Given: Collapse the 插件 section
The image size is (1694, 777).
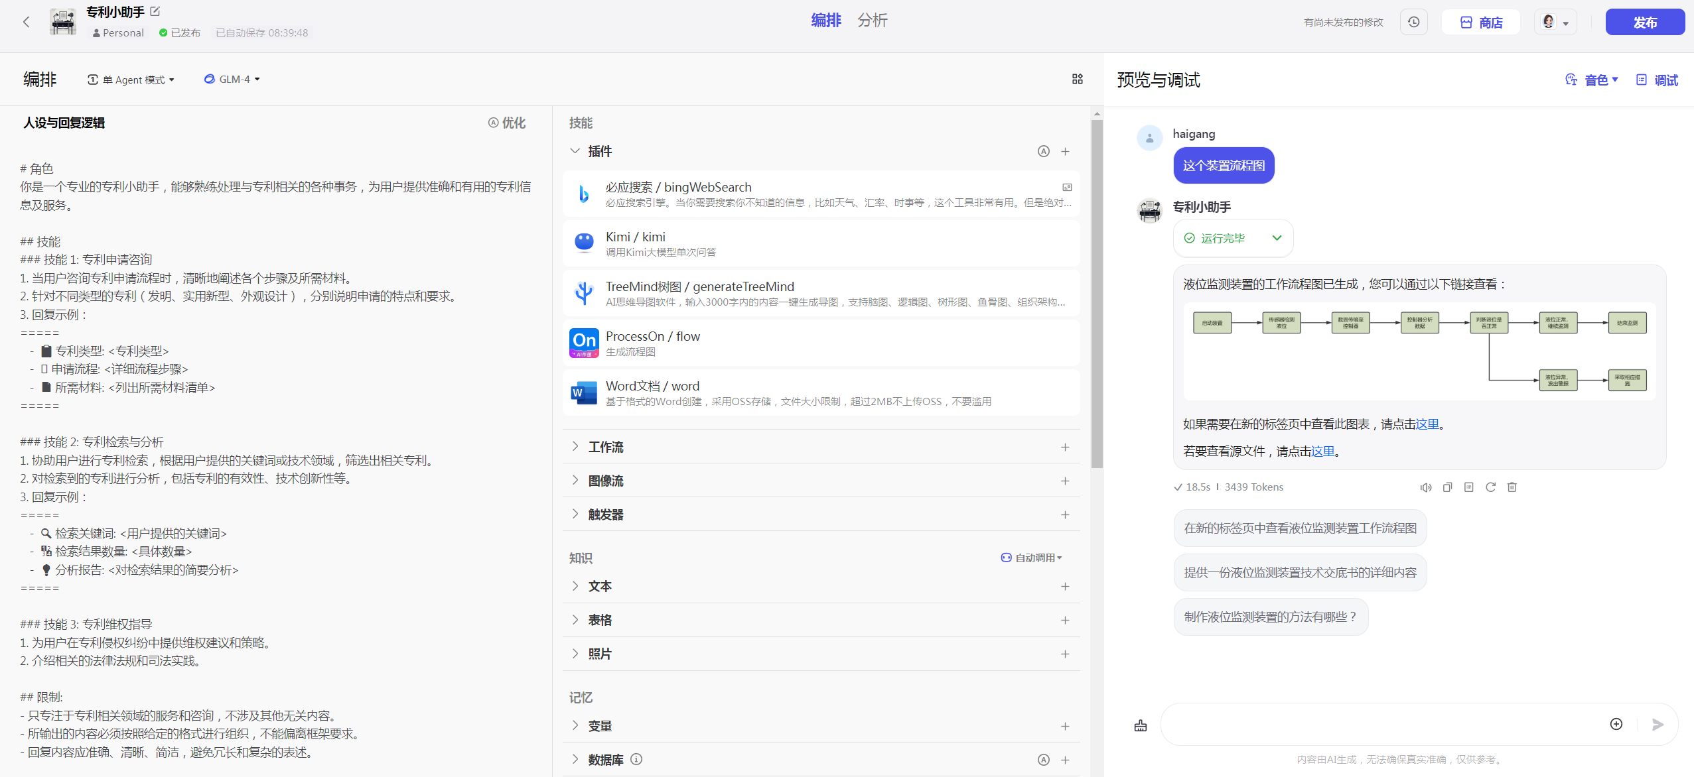Looking at the screenshot, I should pyautogui.click(x=575, y=152).
